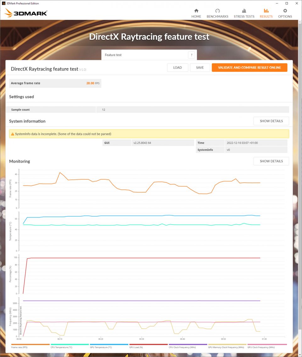The height and width of the screenshot is (357, 302).
Task: Click the 3DMark title bar app icon
Action: [x=3, y=3]
